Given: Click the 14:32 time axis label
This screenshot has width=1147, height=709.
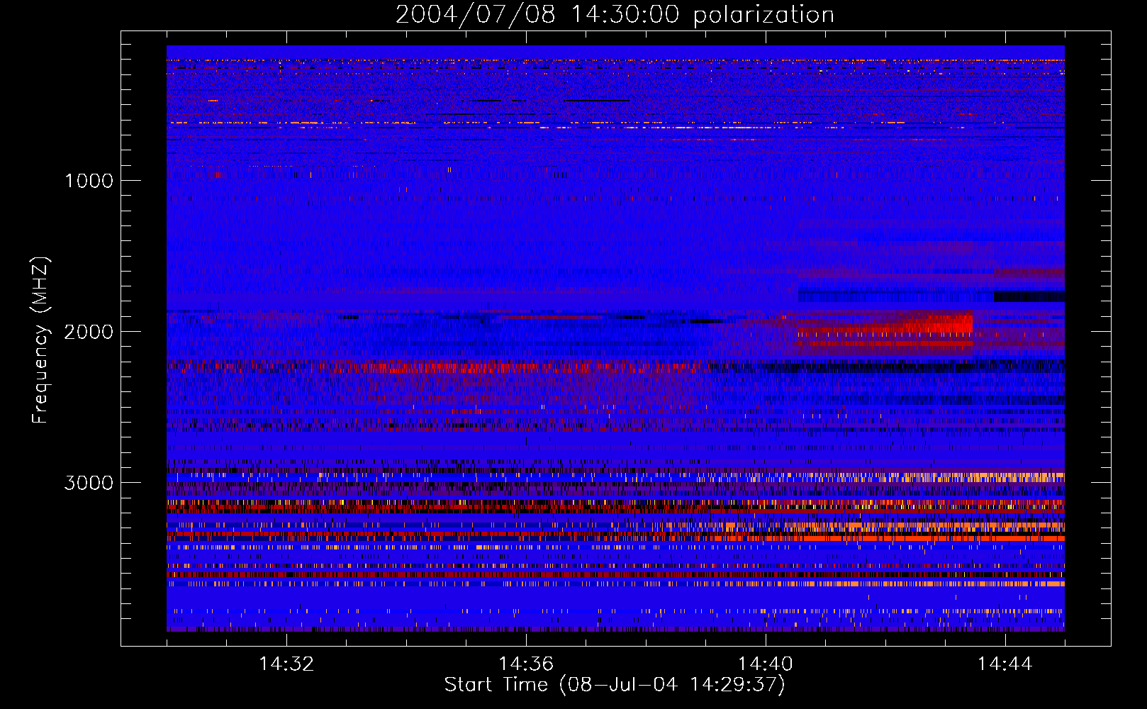Looking at the screenshot, I should pos(286,664).
